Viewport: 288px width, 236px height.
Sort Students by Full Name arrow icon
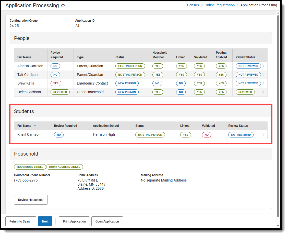(x=35, y=126)
